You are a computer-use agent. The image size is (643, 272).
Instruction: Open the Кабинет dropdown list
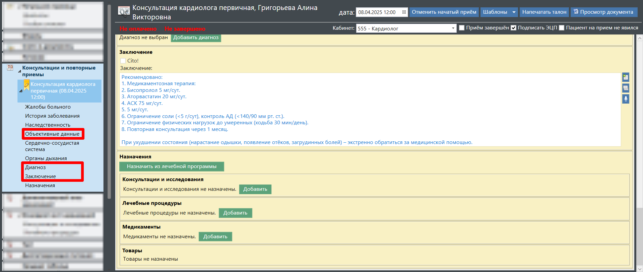[x=453, y=28]
